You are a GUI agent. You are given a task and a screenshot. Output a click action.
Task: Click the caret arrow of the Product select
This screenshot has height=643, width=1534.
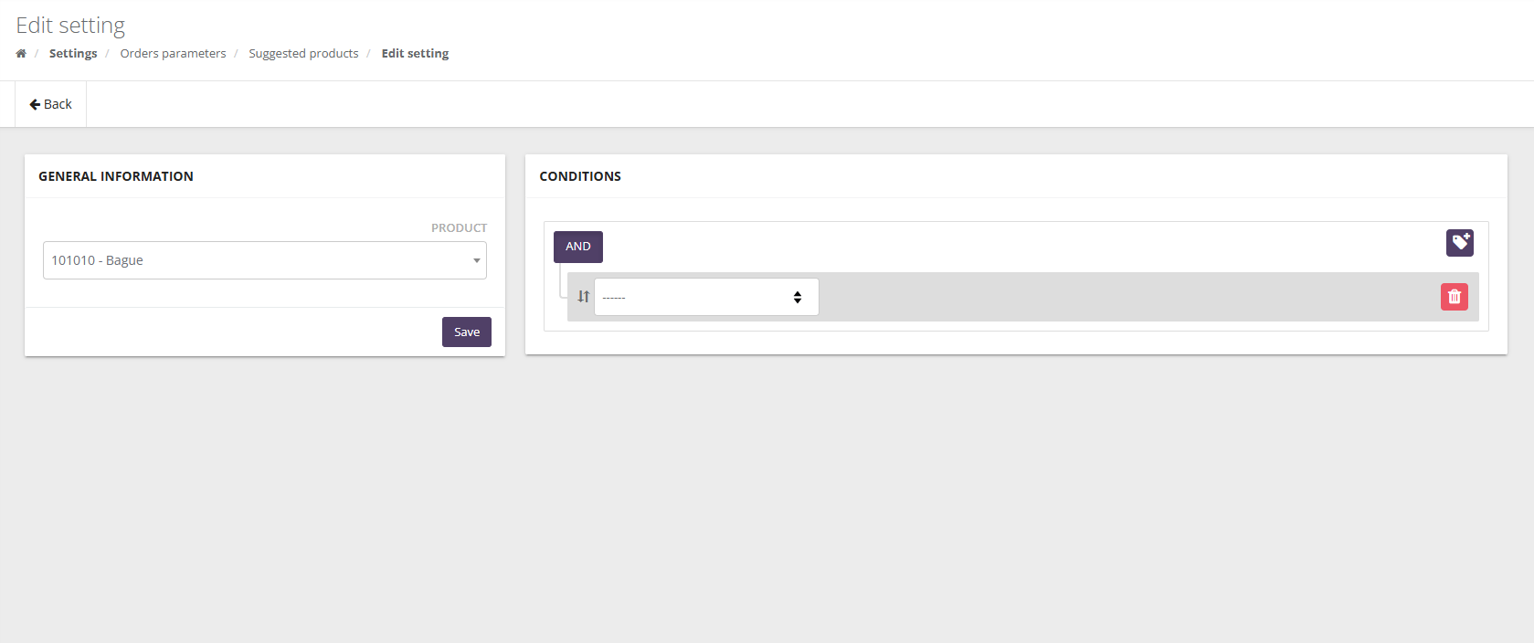[x=476, y=260]
